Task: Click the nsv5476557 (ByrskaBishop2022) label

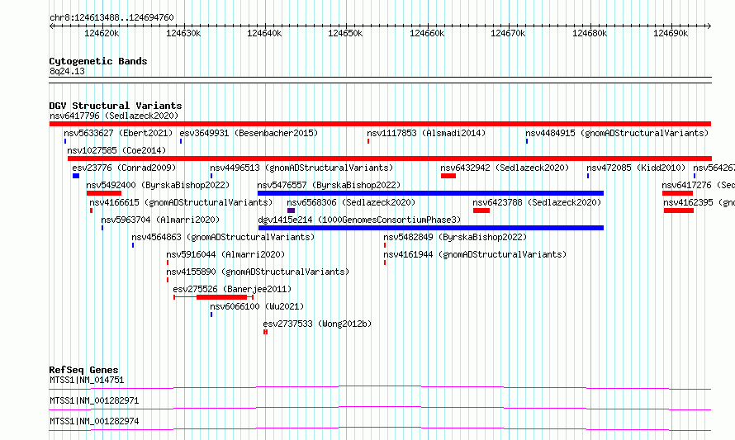Action: coord(329,185)
